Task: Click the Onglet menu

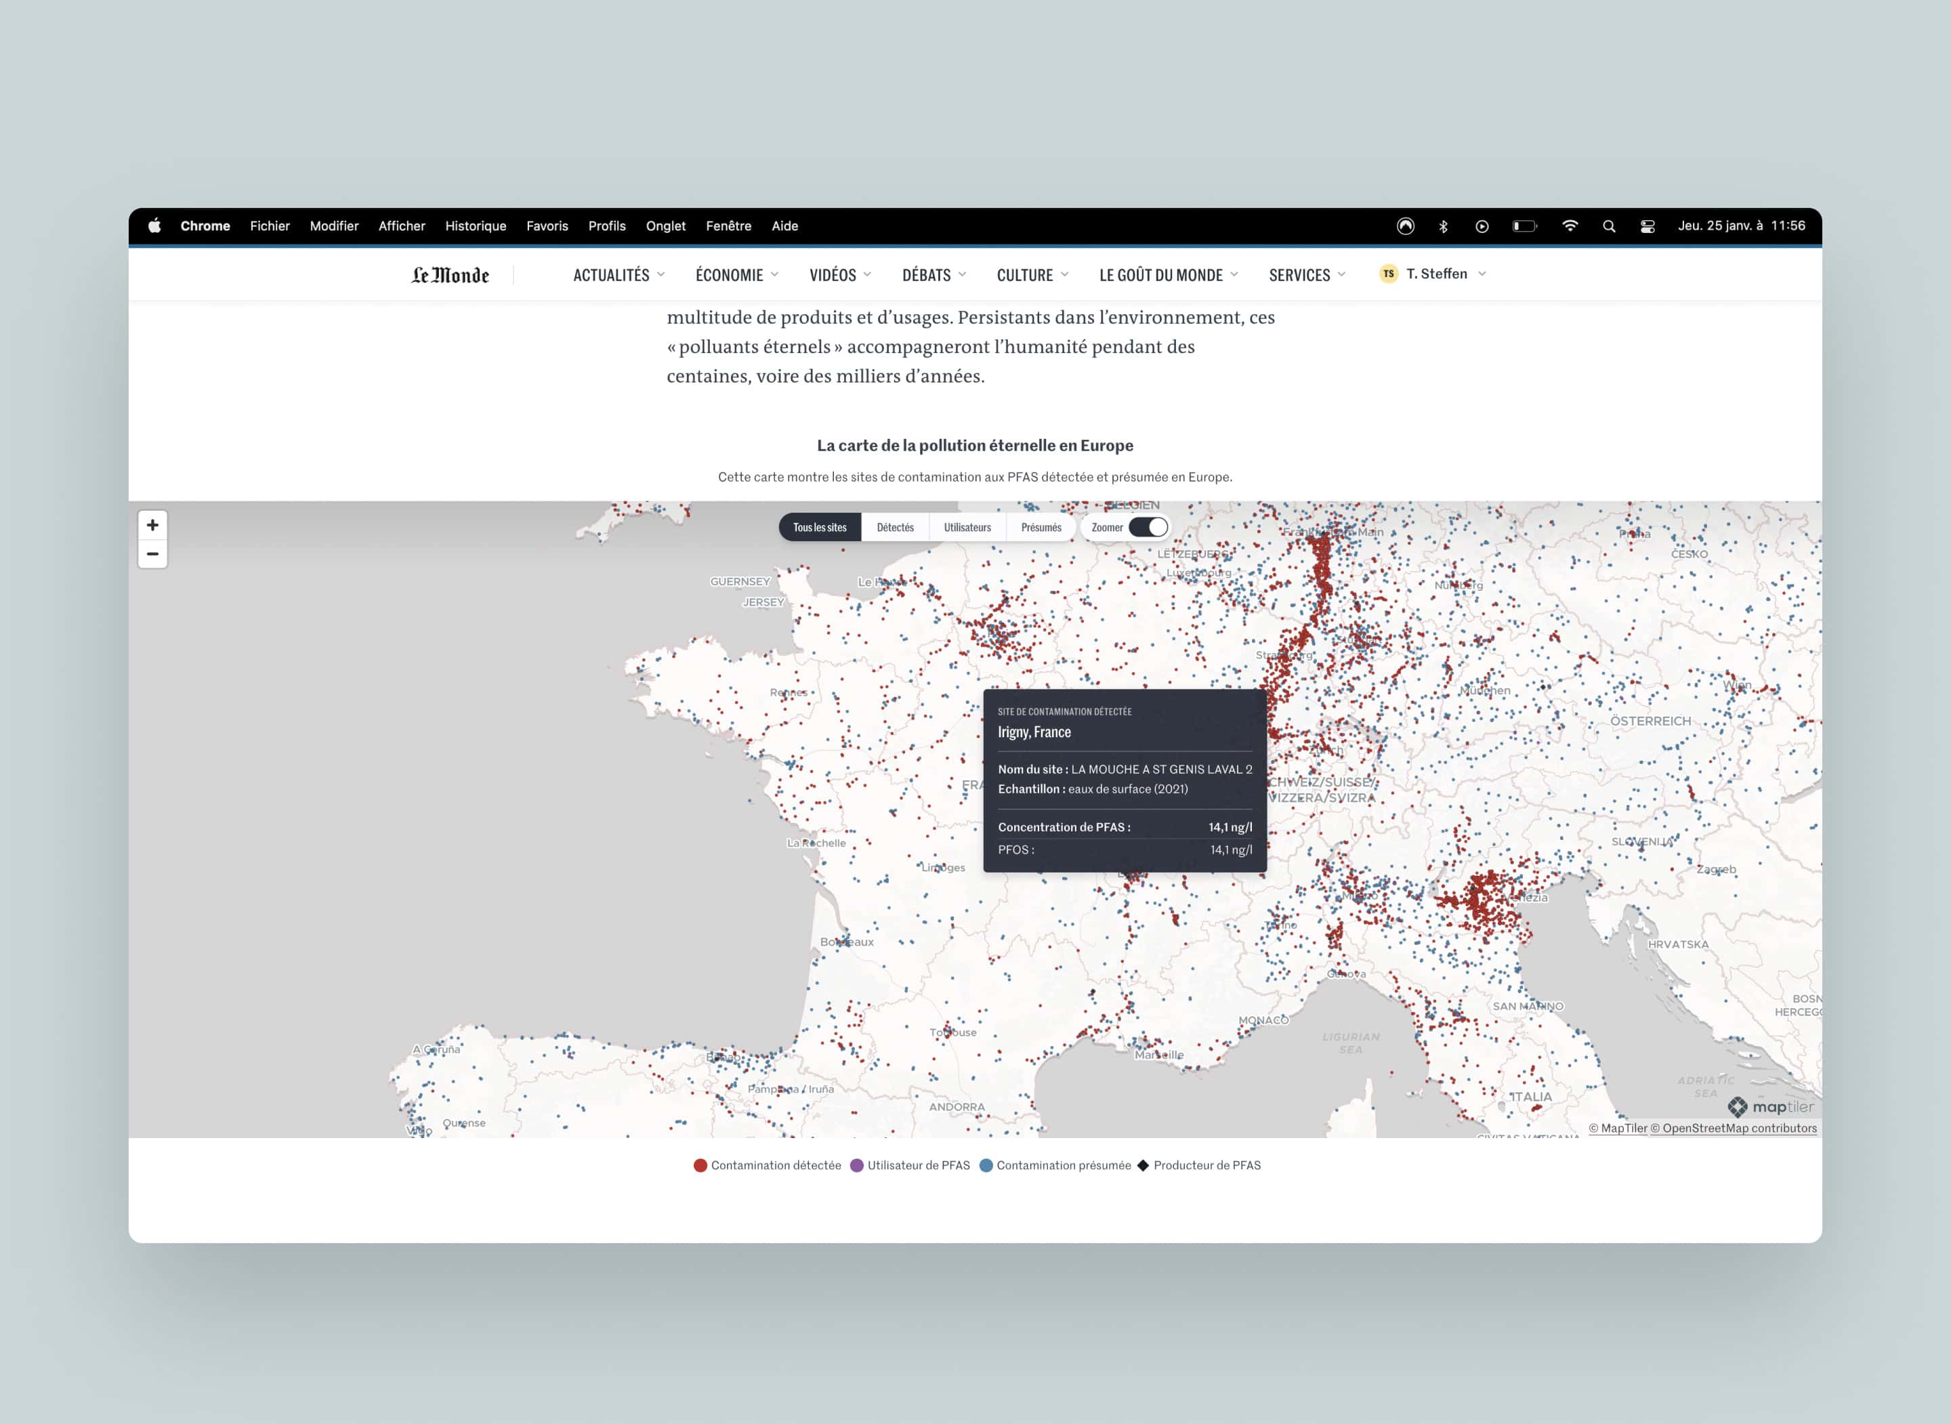Action: click(x=665, y=226)
